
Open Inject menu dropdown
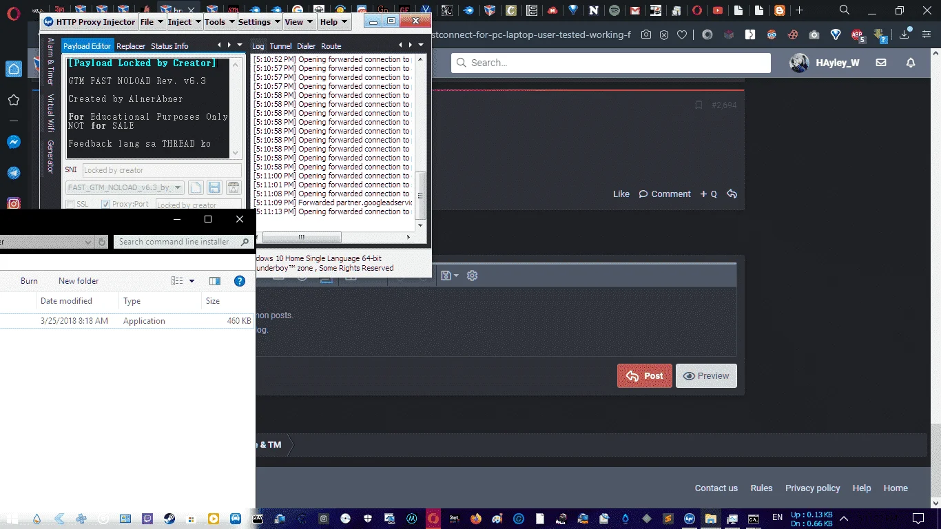[185, 22]
